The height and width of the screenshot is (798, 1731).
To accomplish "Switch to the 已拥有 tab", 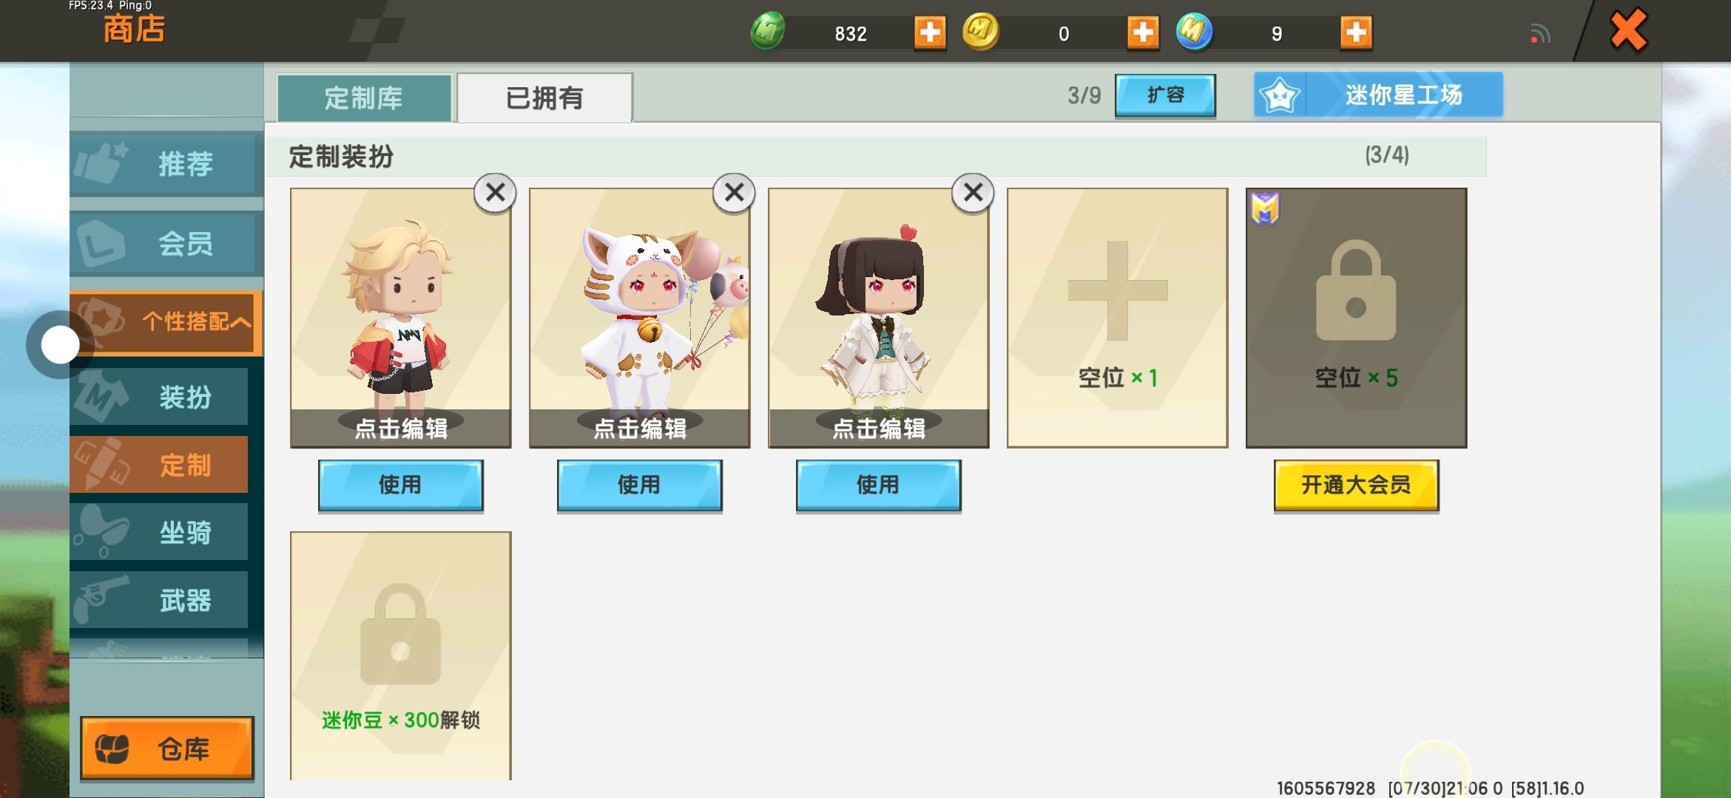I will coord(545,98).
